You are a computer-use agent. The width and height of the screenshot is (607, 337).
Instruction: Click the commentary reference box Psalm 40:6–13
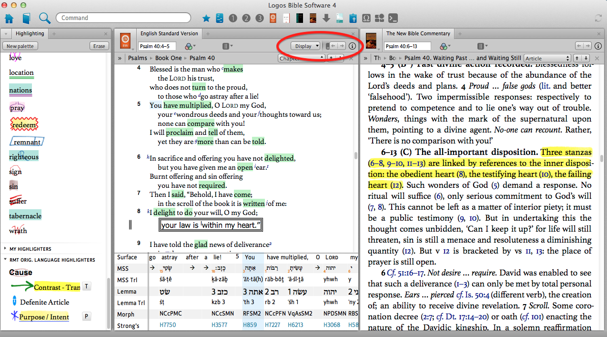coord(407,46)
